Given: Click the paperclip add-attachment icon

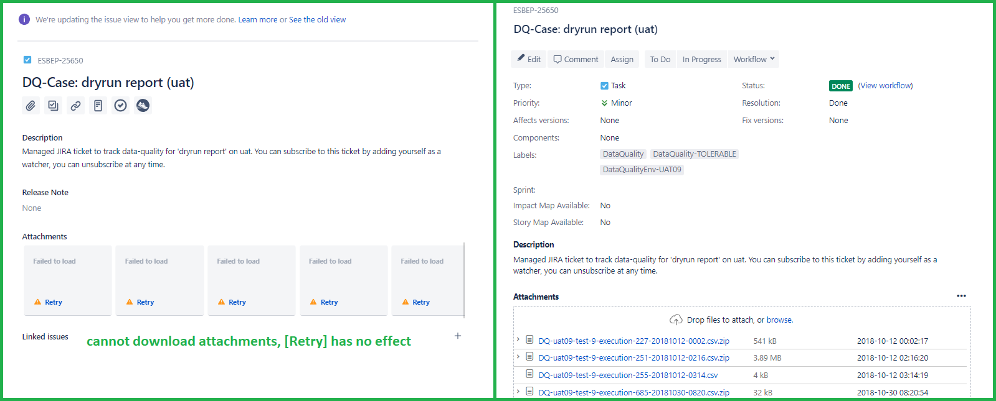Looking at the screenshot, I should click(x=31, y=106).
